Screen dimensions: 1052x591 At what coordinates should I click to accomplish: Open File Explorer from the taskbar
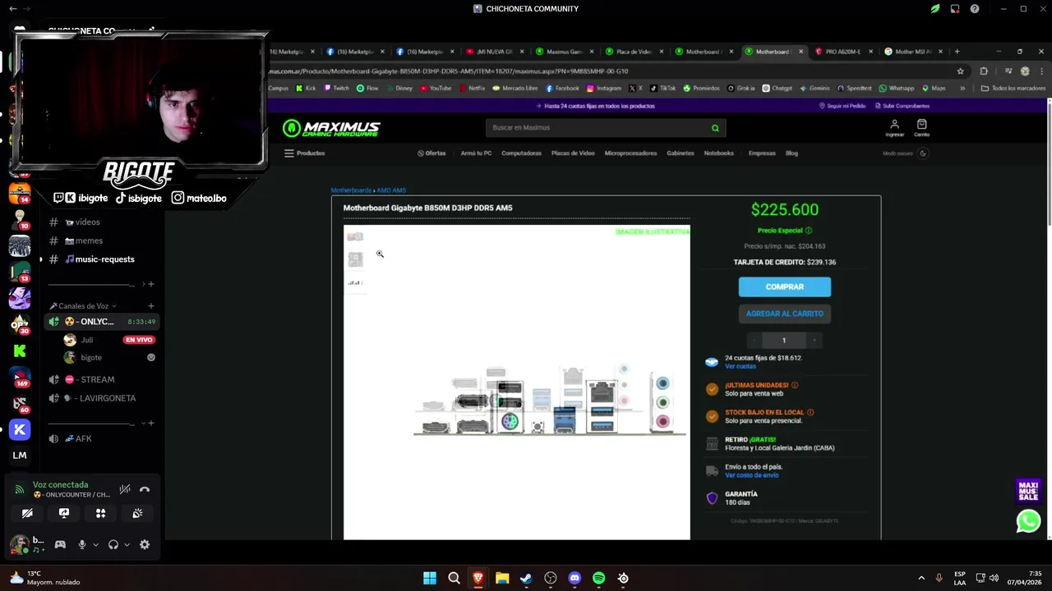pos(502,578)
